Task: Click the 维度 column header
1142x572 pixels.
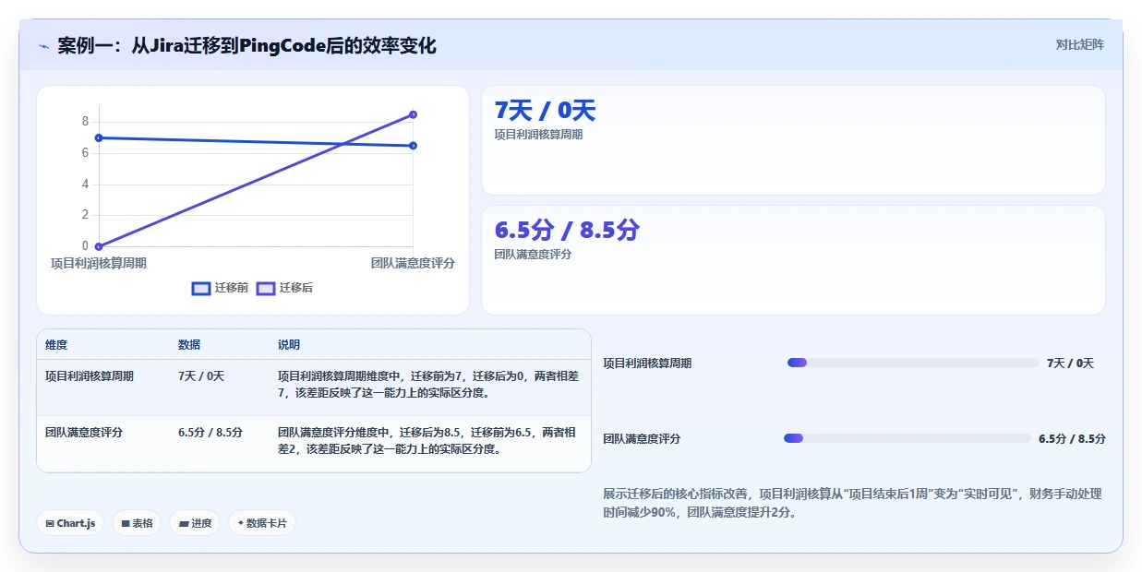Action: pos(56,345)
